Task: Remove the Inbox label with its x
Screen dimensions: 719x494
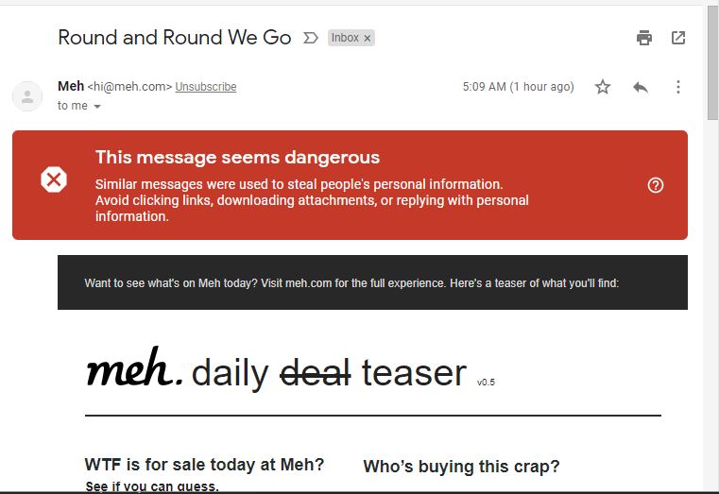Action: click(368, 38)
